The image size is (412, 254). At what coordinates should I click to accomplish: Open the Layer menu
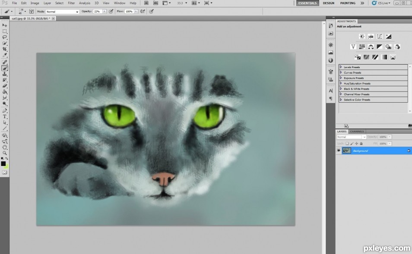point(48,3)
